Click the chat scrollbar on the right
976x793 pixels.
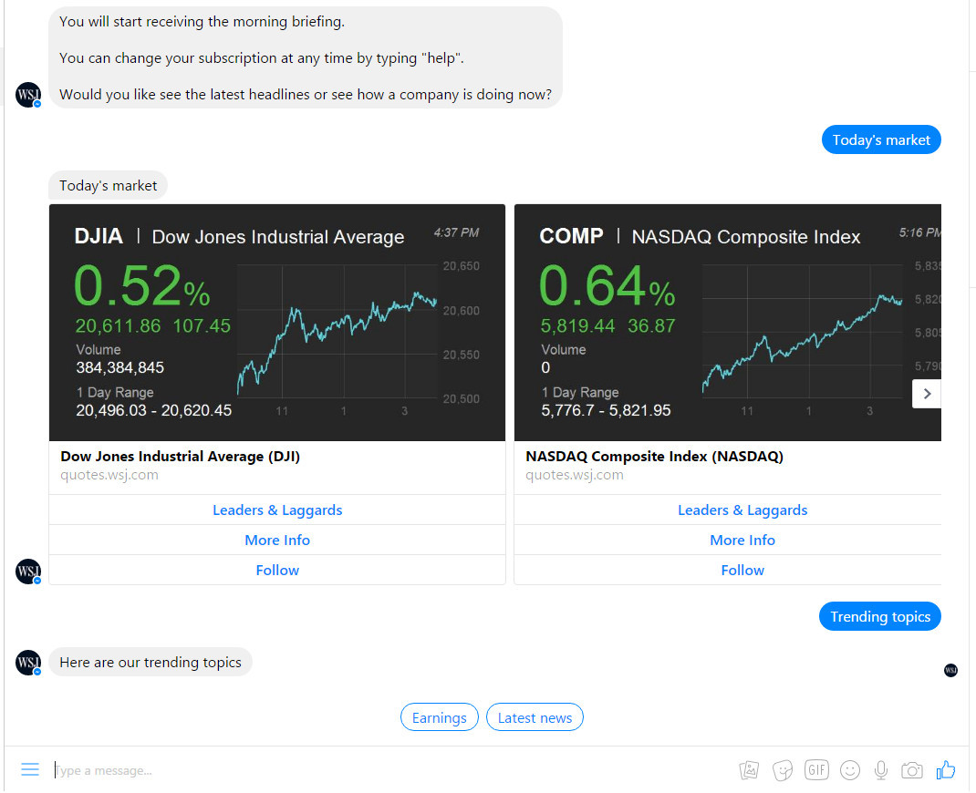click(x=971, y=365)
